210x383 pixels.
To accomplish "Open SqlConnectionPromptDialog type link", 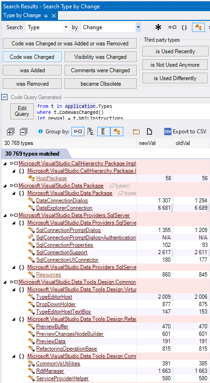I will tap(68, 230).
